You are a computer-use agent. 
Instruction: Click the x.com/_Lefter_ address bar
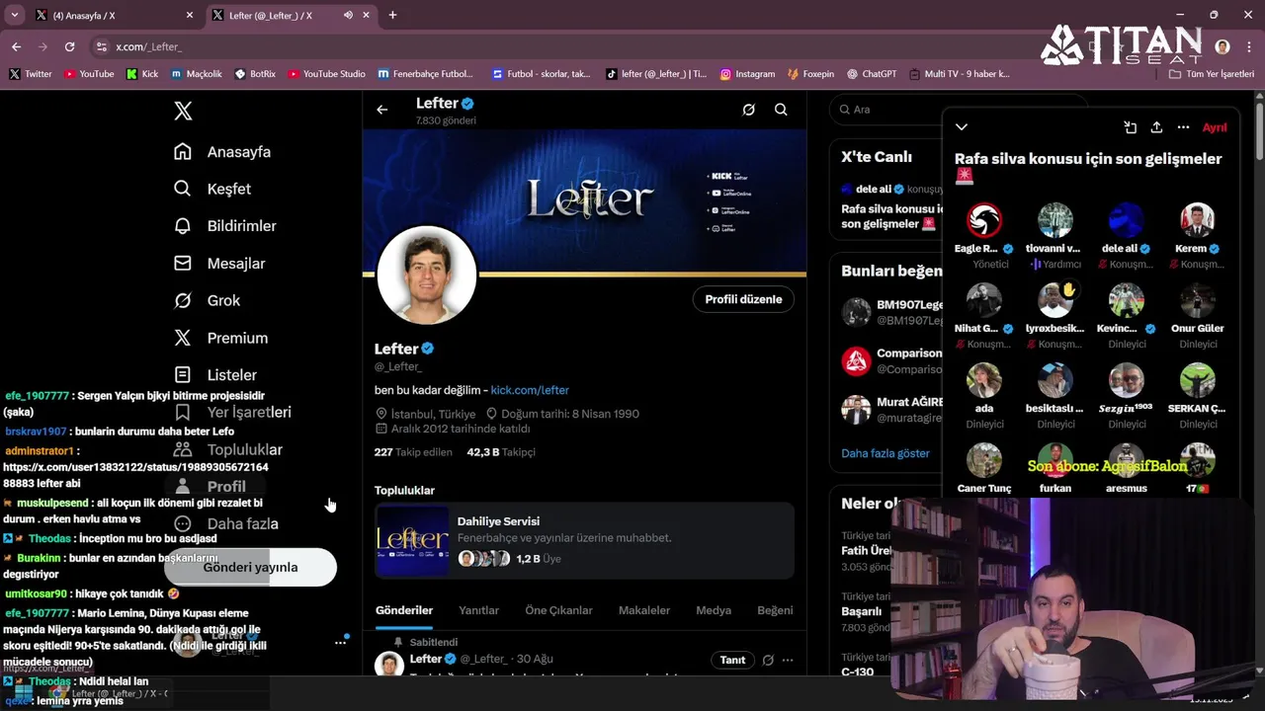tap(148, 46)
